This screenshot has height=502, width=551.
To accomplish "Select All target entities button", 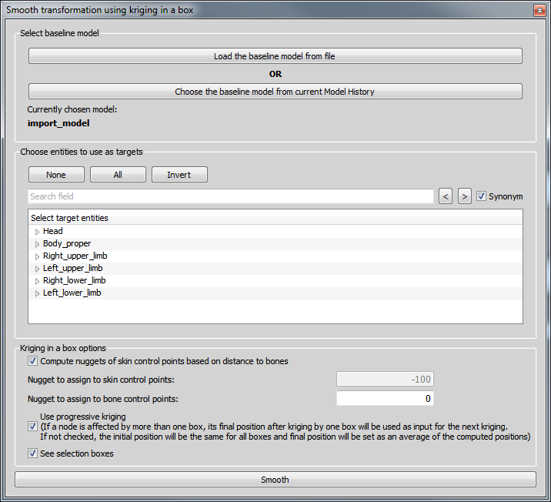I will click(118, 174).
